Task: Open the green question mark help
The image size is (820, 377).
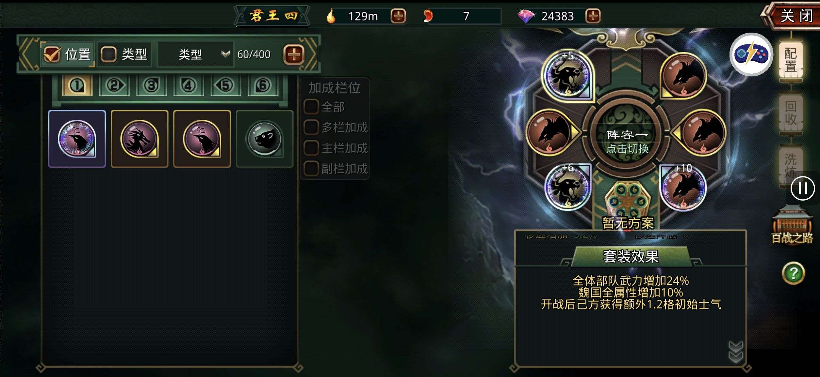Action: click(x=793, y=273)
